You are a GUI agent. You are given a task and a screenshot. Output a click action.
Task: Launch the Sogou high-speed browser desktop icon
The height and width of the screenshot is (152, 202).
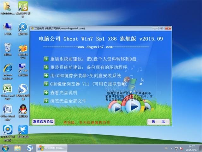(23, 92)
